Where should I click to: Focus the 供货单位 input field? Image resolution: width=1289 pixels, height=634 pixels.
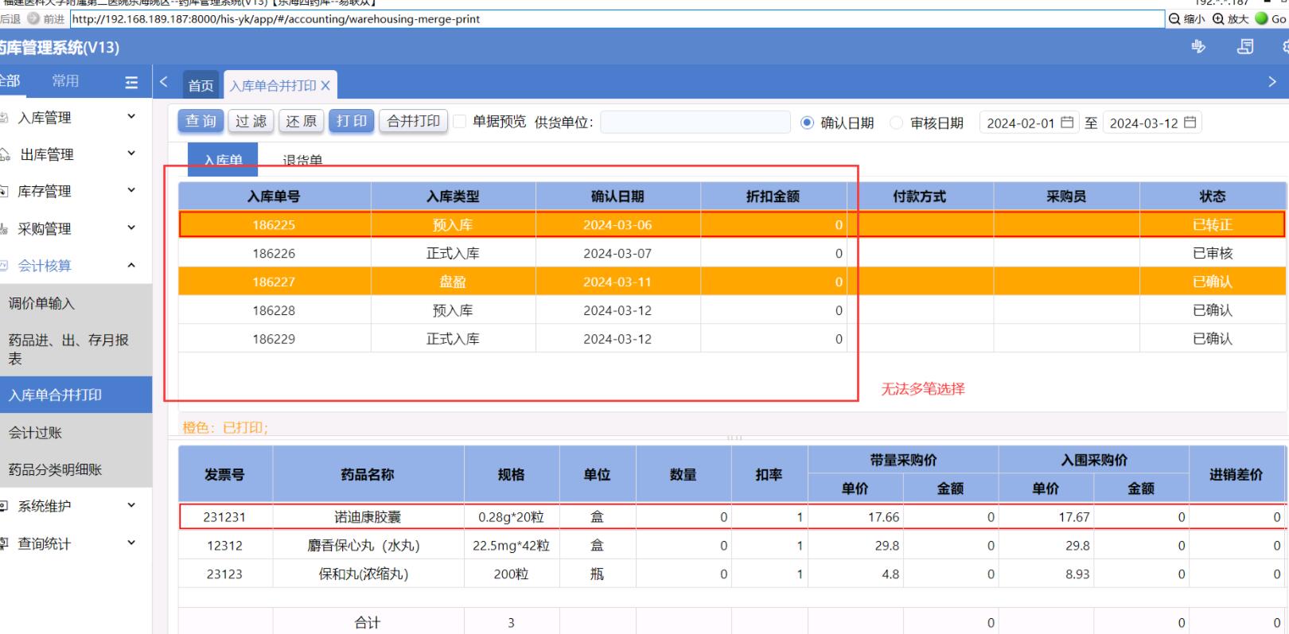coord(695,122)
